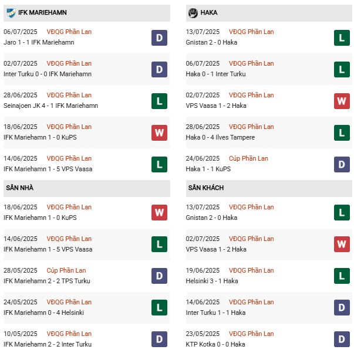Click the D badge for Jaro 1 - 1 IFK Mariehamn

pyautogui.click(x=159, y=38)
